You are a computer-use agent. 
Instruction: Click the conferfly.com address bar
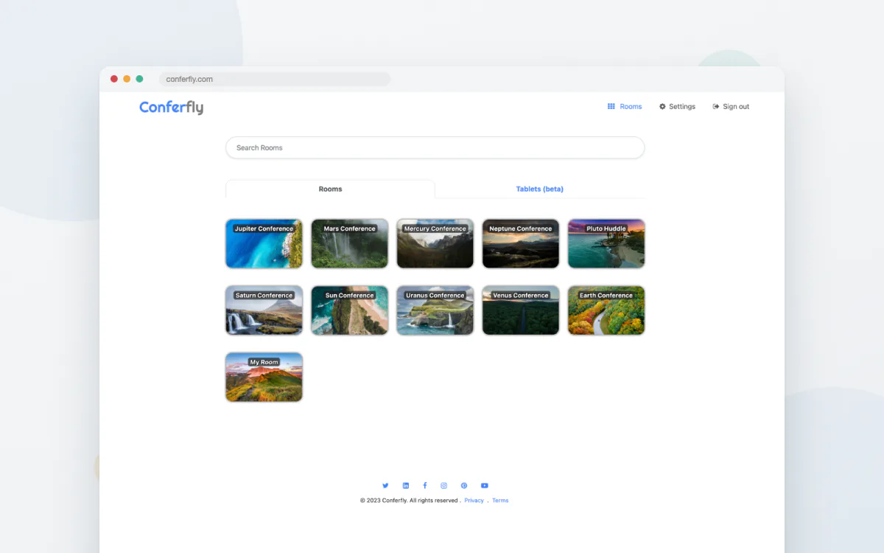click(275, 79)
